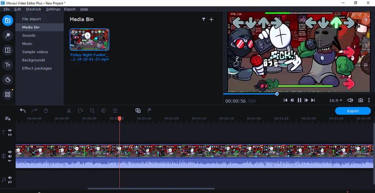Toggle title track visibility eye icon
This screenshot has width=375, height=193.
pyautogui.click(x=10, y=131)
